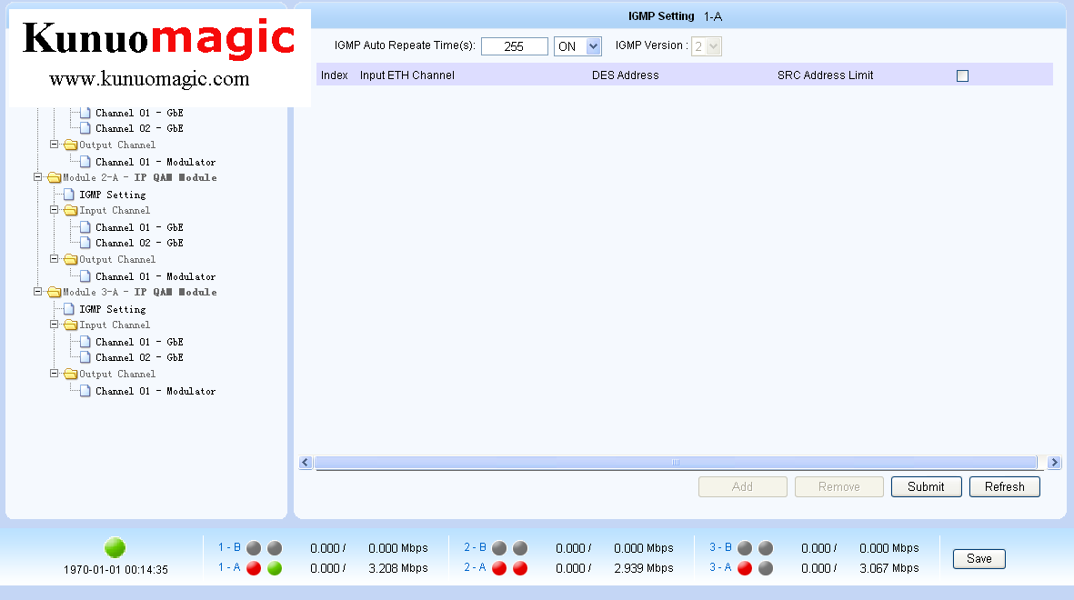Image resolution: width=1074 pixels, height=600 pixels.
Task: Open the 2-A port status link
Action: pos(475,567)
